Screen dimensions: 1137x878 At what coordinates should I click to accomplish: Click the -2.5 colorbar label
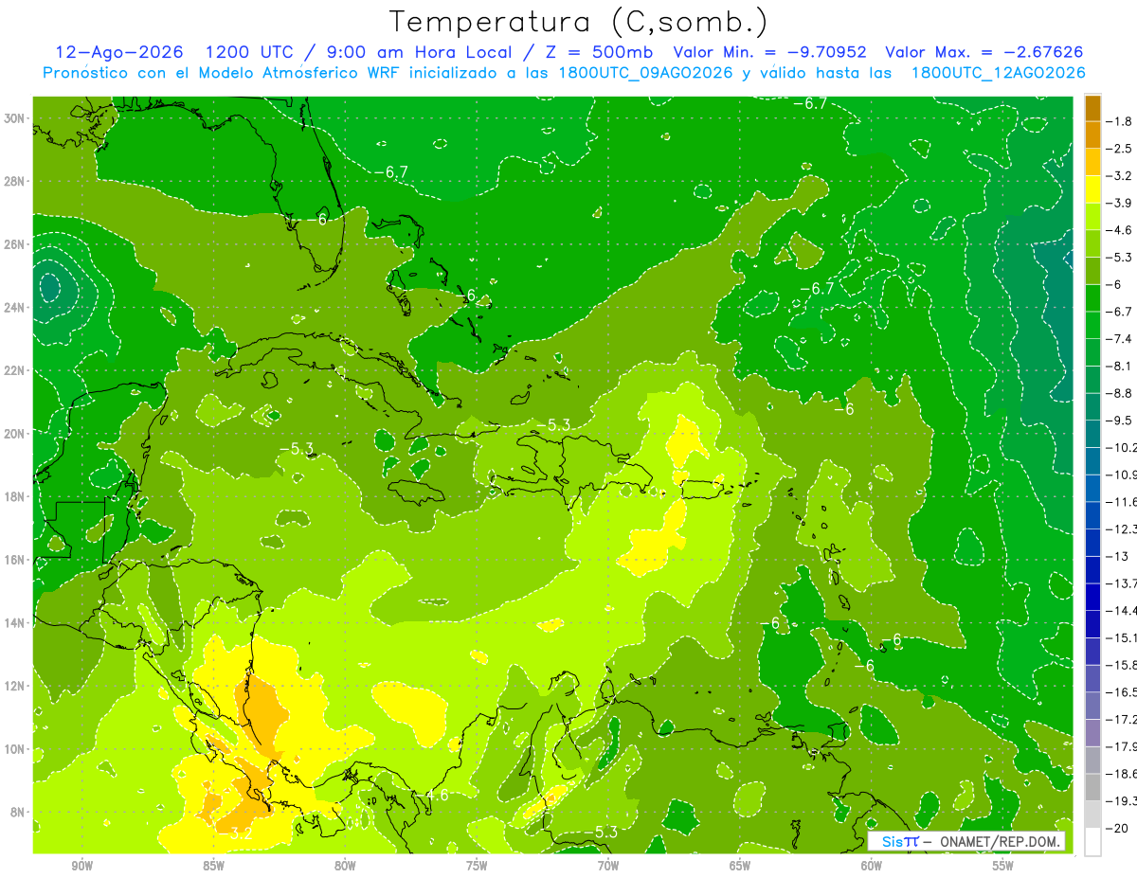1119,149
